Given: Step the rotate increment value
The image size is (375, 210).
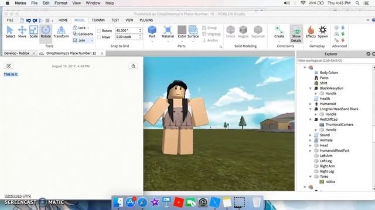Looking at the screenshot, I should tap(140, 30).
